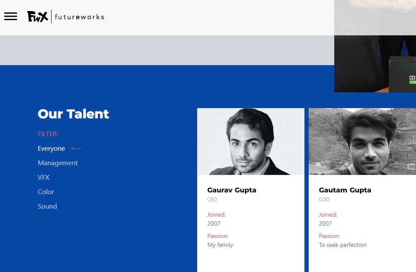Click the CEO title text
The width and height of the screenshot is (416, 272).
tap(212, 199)
